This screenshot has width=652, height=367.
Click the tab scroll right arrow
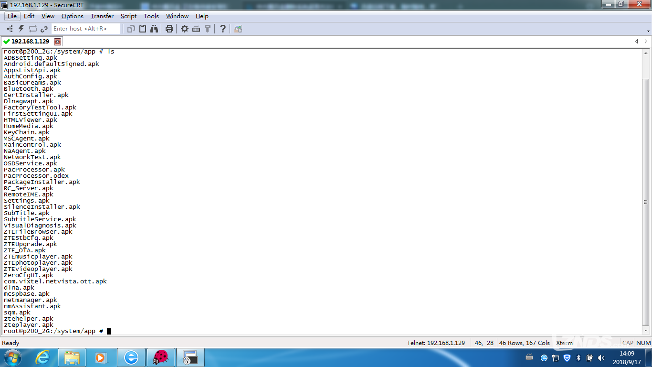pyautogui.click(x=646, y=42)
